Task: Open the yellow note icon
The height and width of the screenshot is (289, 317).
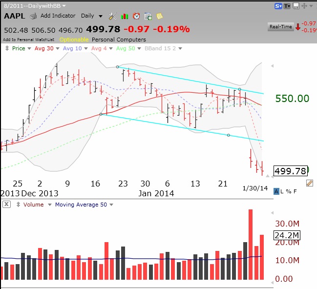Action: [160, 16]
